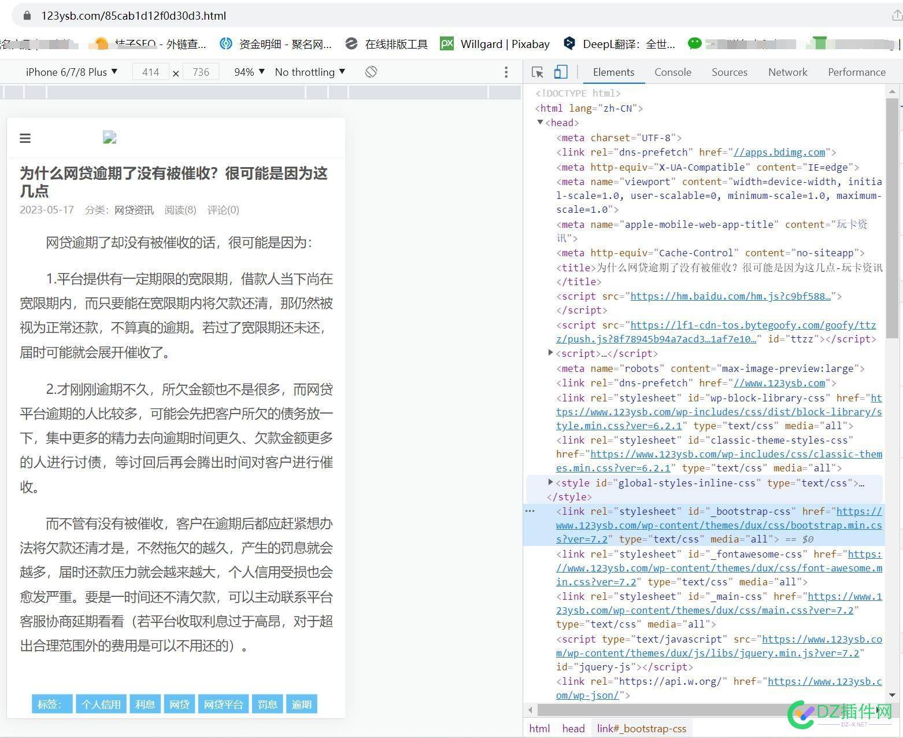This screenshot has width=903, height=738.
Task: Select head in the DOM breadcrumb
Action: coord(573,728)
